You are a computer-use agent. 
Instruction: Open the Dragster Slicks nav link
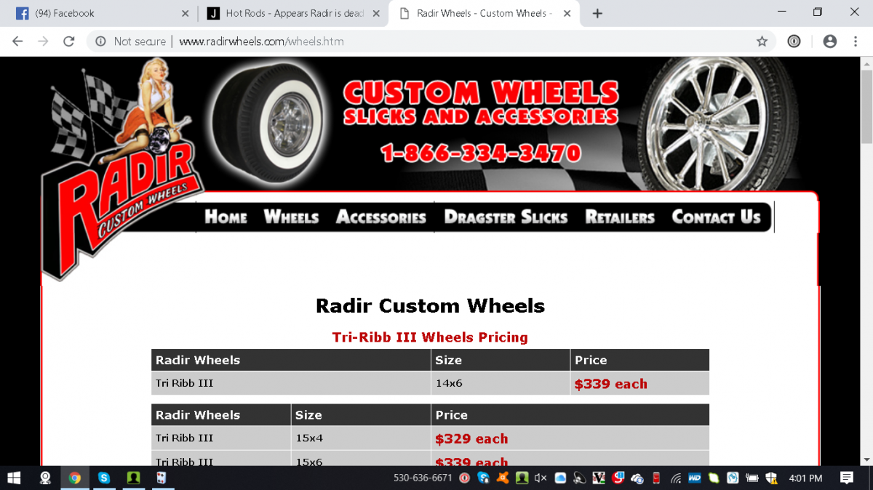click(506, 217)
